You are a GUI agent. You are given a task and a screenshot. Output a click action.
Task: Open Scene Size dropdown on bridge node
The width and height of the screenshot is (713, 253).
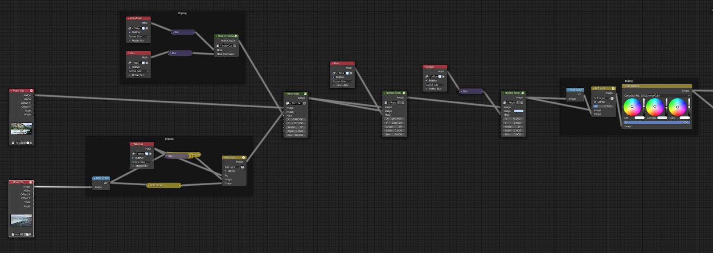coord(435,85)
